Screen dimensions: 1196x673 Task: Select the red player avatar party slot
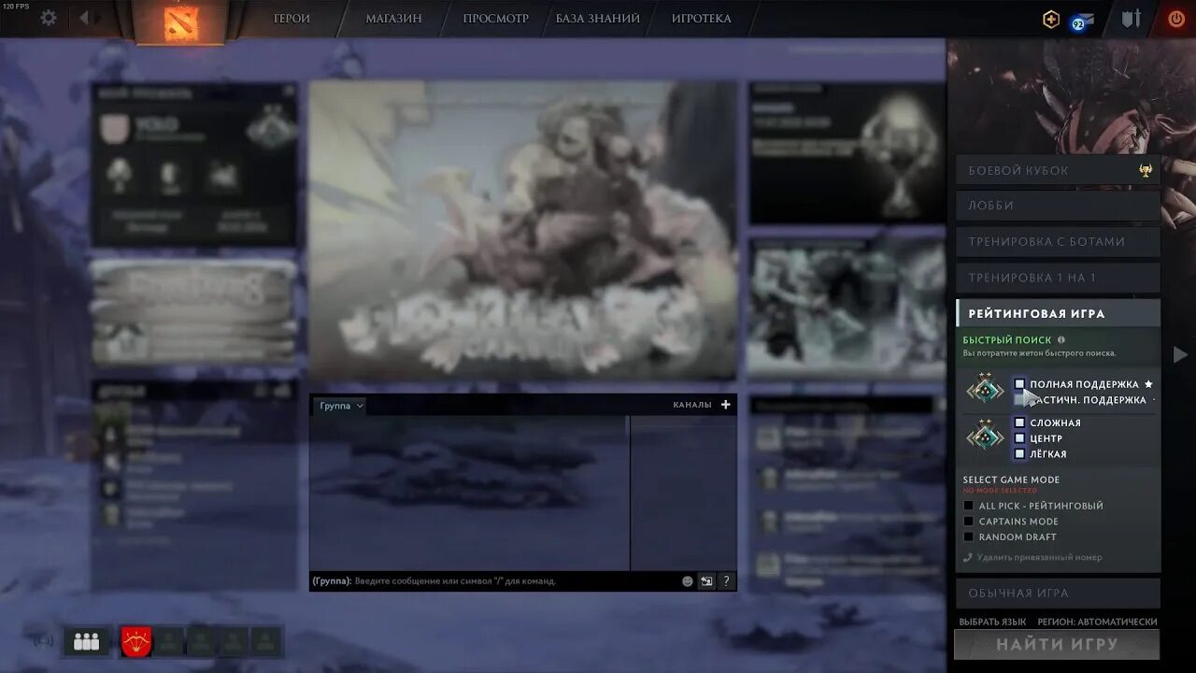coord(135,641)
